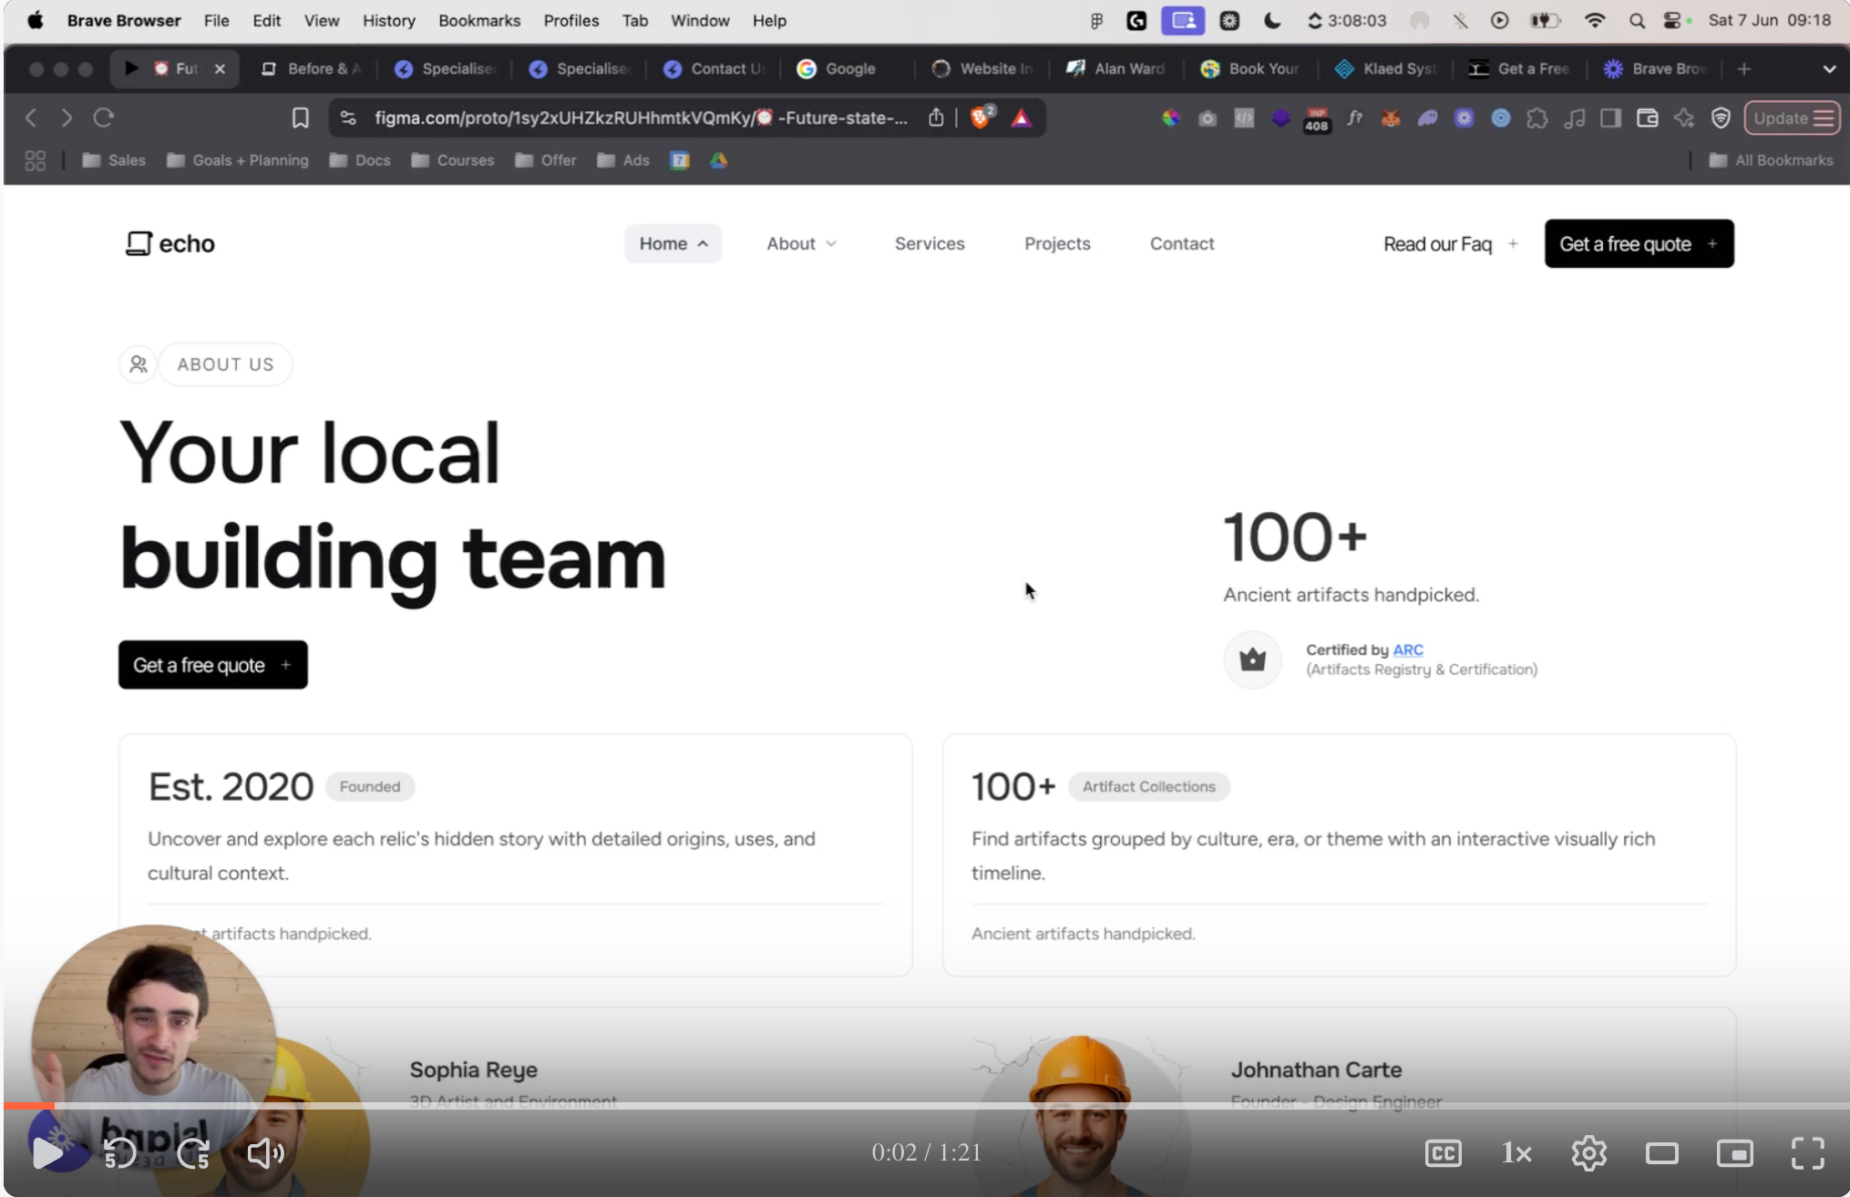Go to Projects page
This screenshot has height=1197, width=1850.
click(x=1057, y=243)
